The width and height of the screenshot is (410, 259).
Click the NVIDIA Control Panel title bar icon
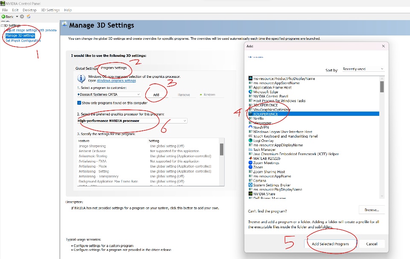pos(3,3)
